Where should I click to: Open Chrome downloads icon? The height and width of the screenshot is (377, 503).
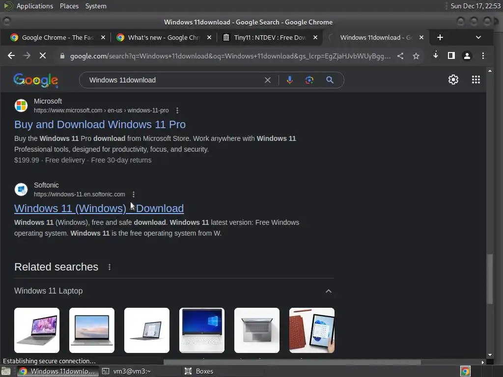pos(436,55)
